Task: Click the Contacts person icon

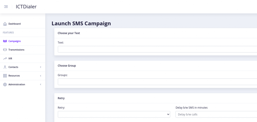Action: [5, 67]
